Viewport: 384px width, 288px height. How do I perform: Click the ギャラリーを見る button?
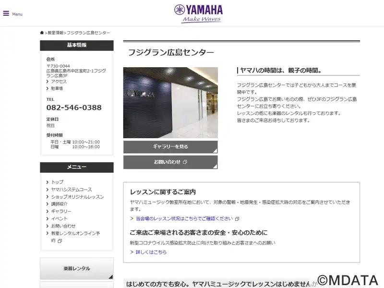click(x=170, y=147)
